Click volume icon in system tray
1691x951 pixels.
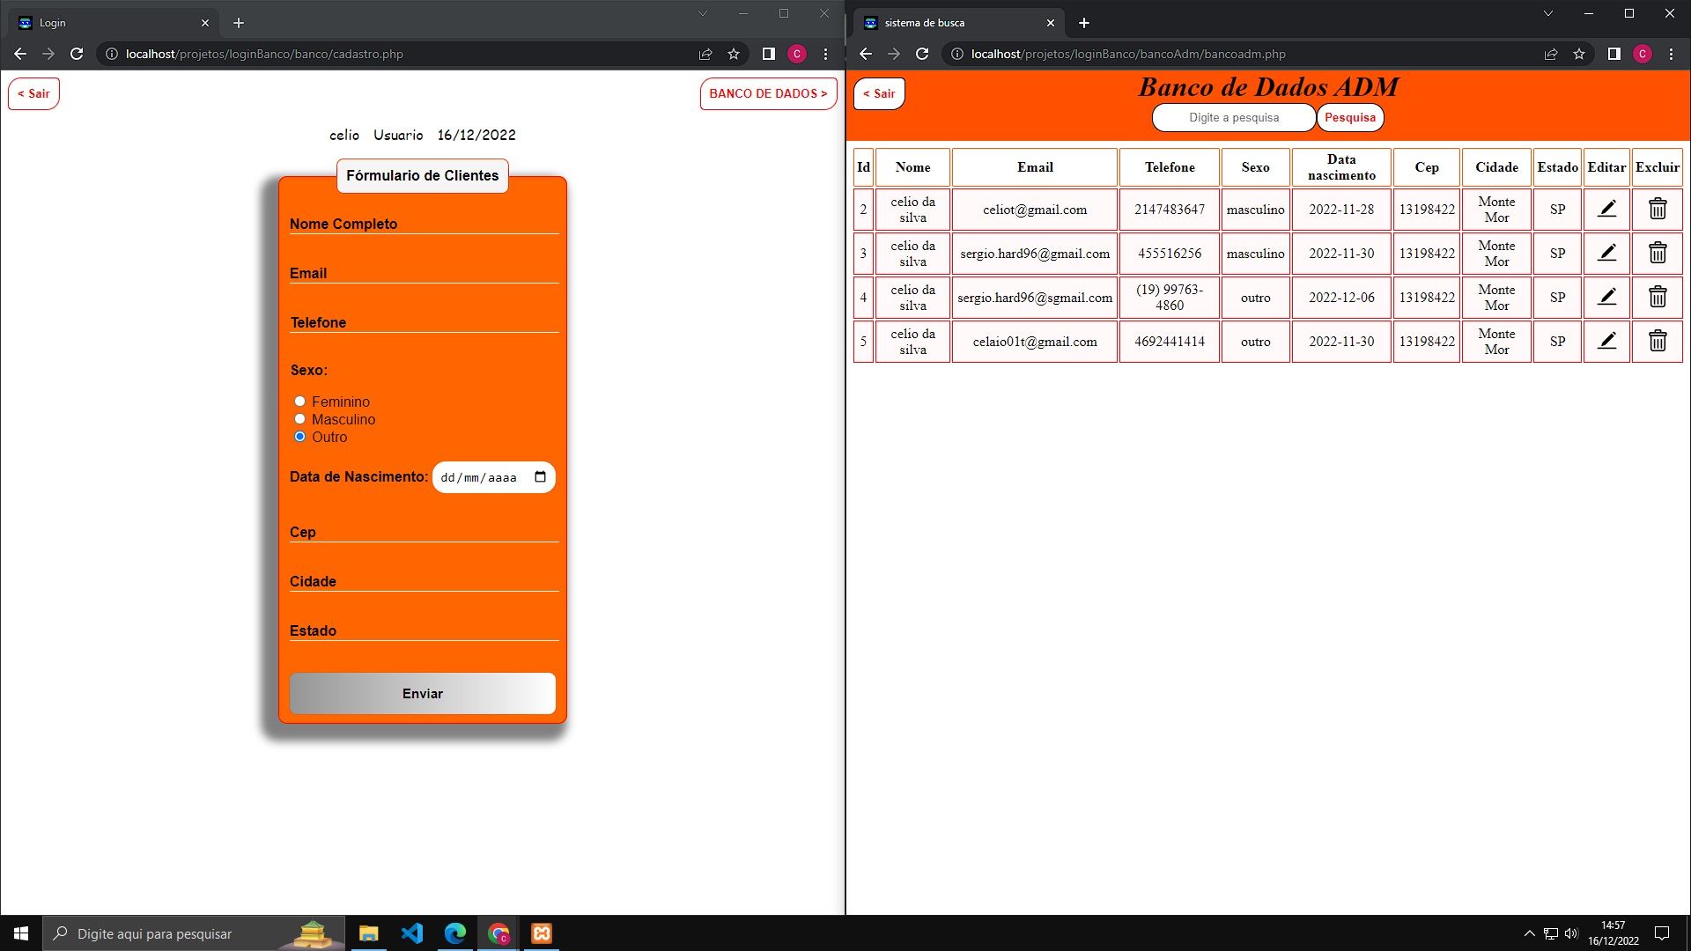click(1571, 933)
